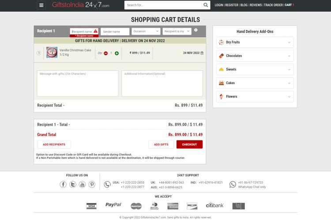Expand the Sweets add-ons chevron

[289, 70]
